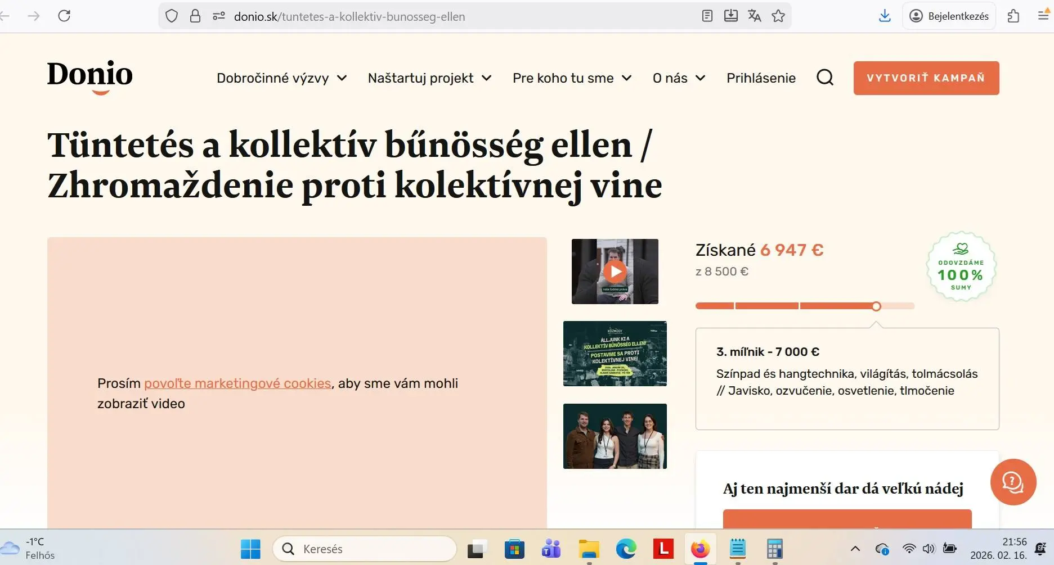Expand the Pre koho tu sme dropdown
Screen dimensions: 1054x565
point(572,78)
